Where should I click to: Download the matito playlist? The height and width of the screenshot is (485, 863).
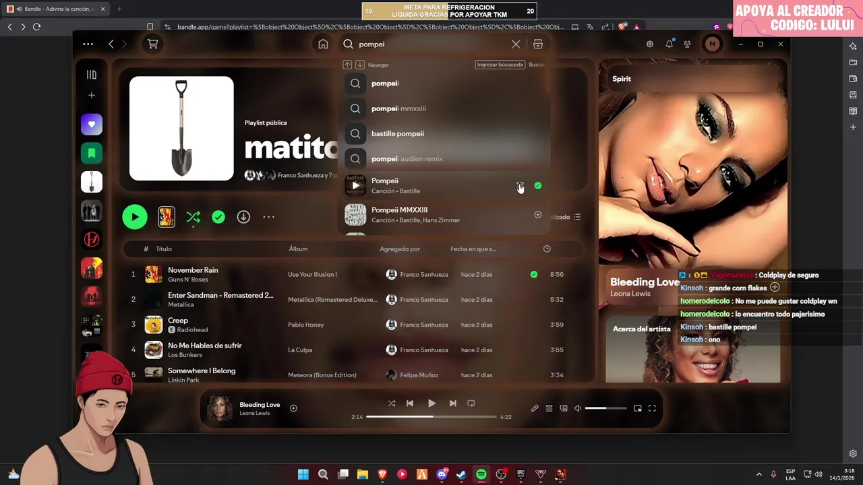243,217
